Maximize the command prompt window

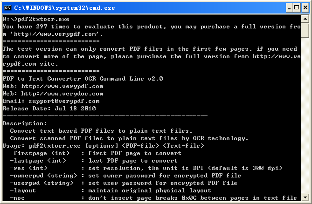[297, 8]
